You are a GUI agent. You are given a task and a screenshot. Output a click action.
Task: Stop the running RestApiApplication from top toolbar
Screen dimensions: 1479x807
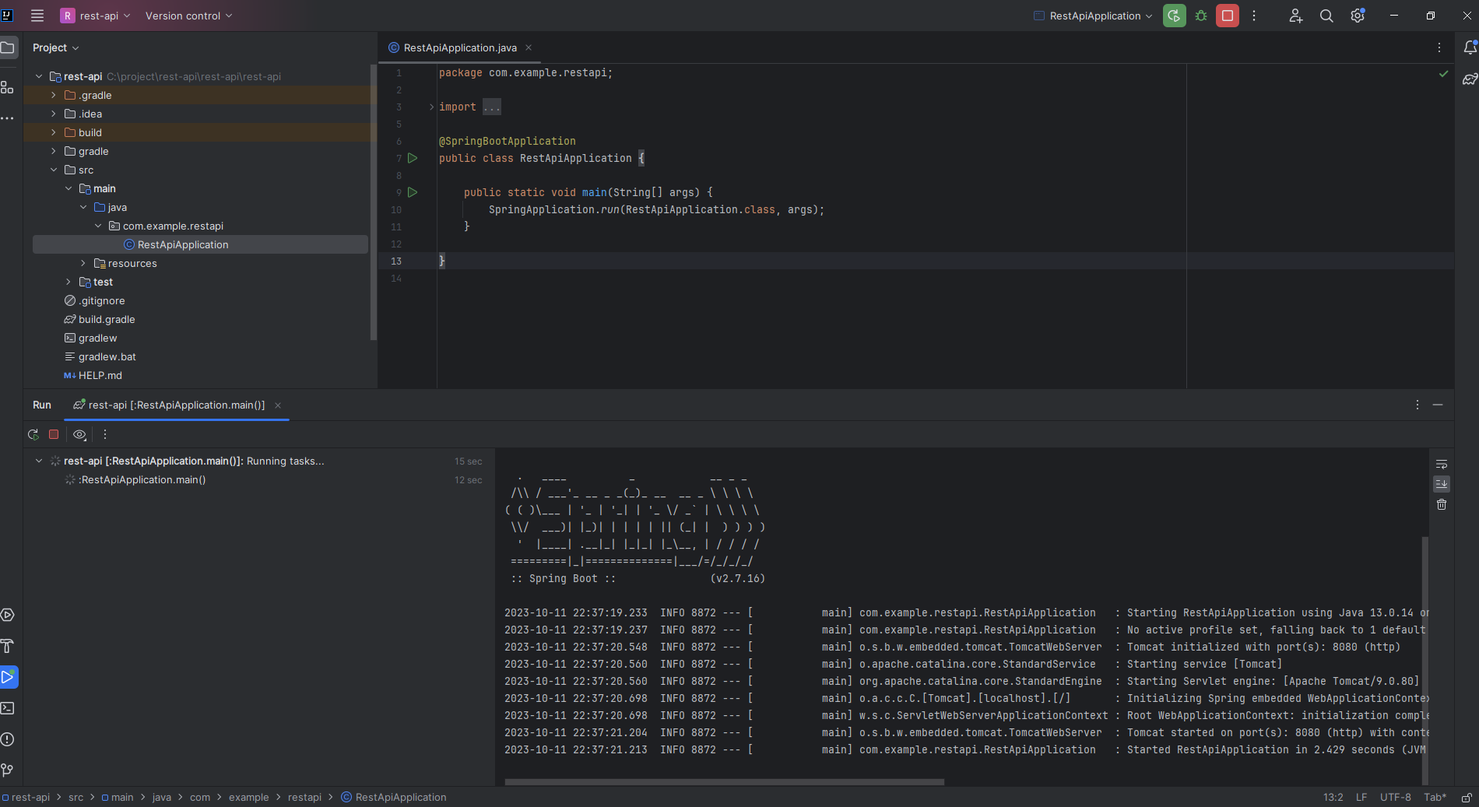tap(1228, 16)
